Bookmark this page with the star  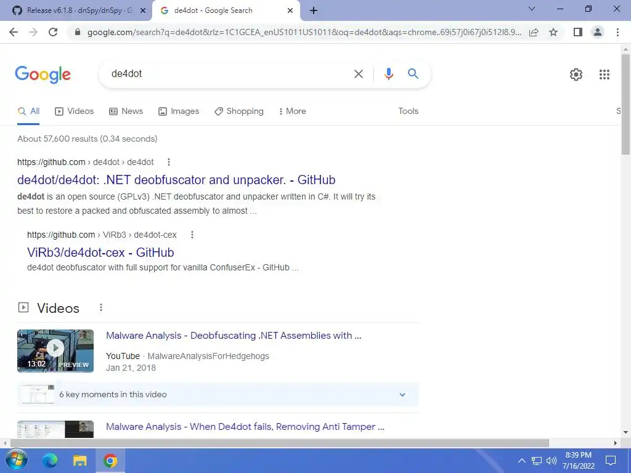tap(553, 32)
